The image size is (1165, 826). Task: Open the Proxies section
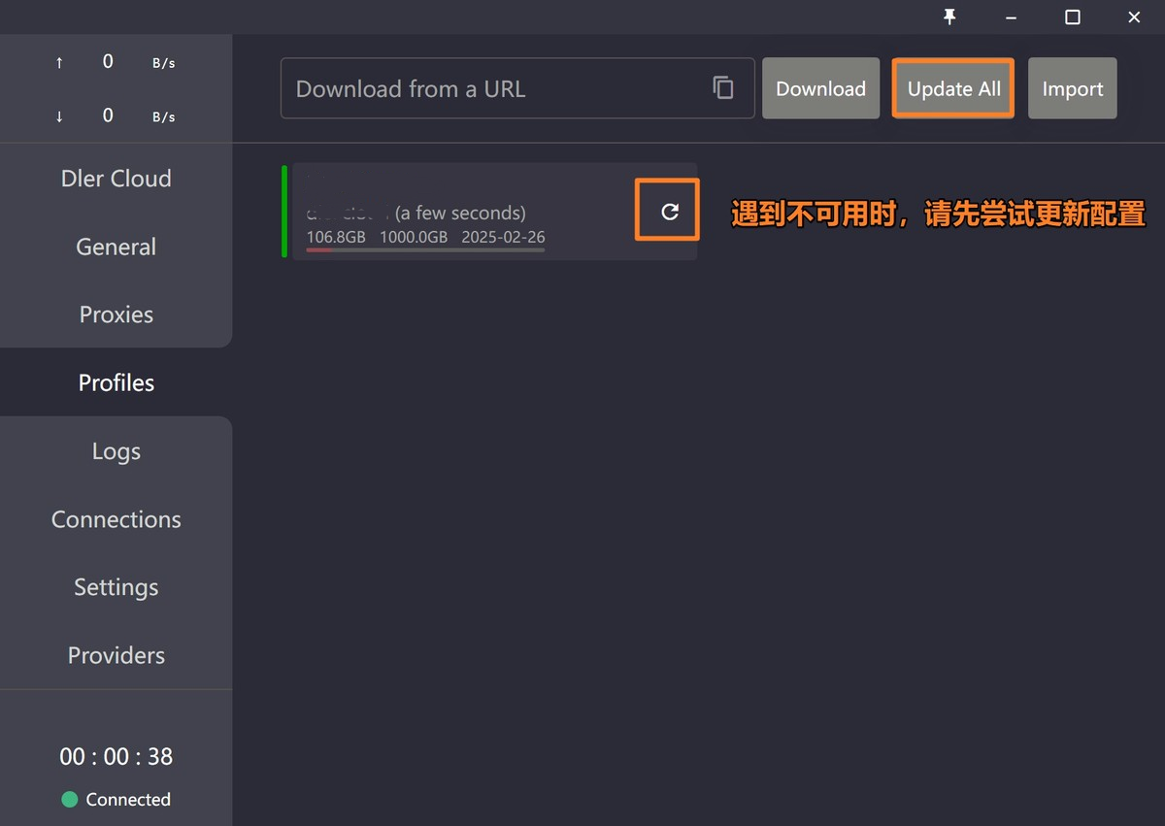pos(116,314)
